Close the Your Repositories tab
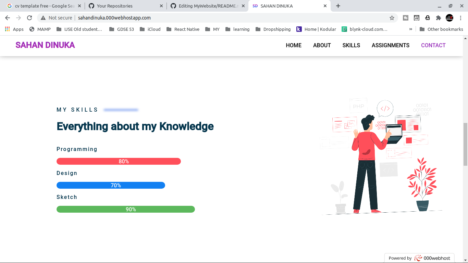 pyautogui.click(x=161, y=6)
